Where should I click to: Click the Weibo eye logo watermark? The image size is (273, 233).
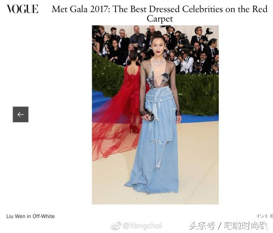tap(116, 226)
